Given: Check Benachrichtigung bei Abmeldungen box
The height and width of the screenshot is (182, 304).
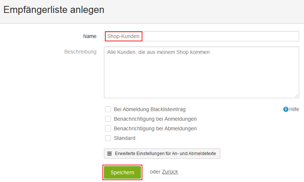Looking at the screenshot, I should pos(108,128).
